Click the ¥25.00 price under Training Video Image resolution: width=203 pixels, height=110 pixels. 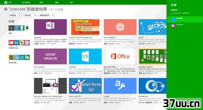point(37,103)
